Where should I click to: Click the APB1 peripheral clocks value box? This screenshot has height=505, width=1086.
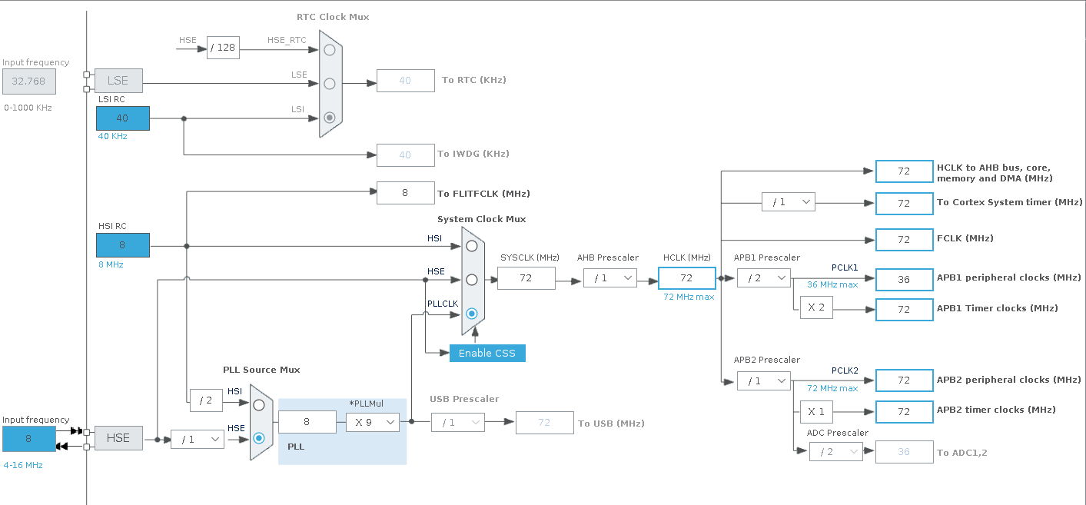[905, 279]
